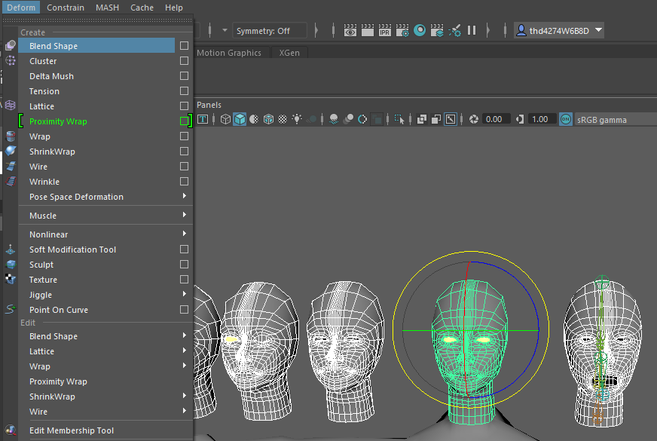Viewport: 657px width, 441px height.
Task: Open render settings clapperboard with gear icon
Action: click(x=402, y=31)
